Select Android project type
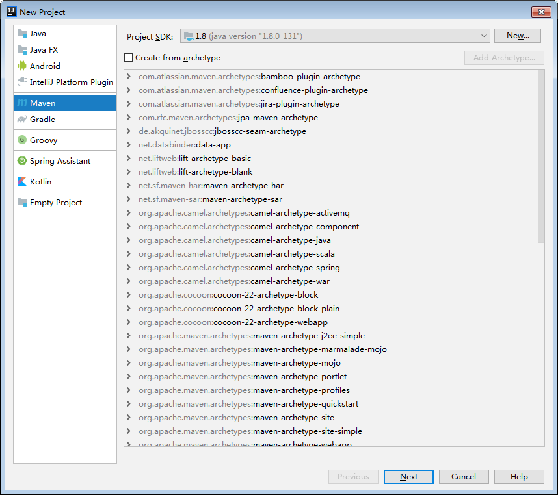The width and height of the screenshot is (558, 495). click(x=65, y=66)
